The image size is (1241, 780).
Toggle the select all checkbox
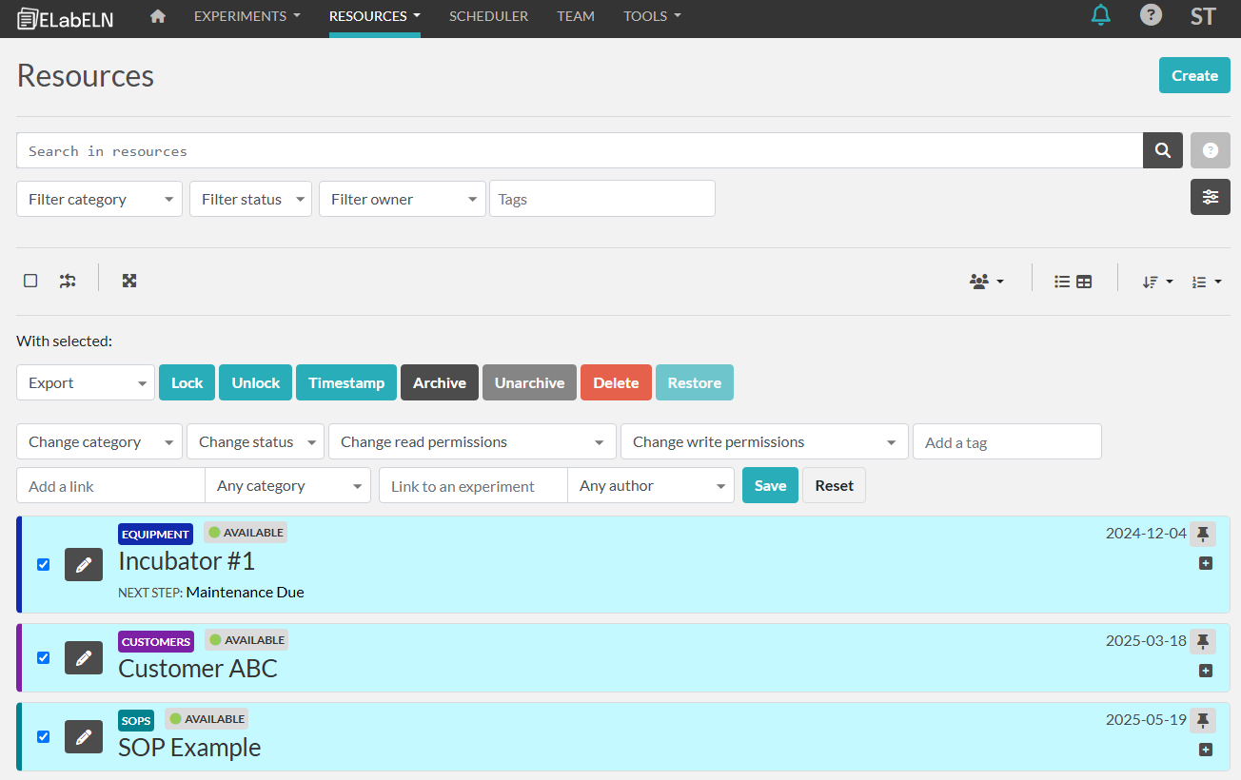pyautogui.click(x=30, y=281)
